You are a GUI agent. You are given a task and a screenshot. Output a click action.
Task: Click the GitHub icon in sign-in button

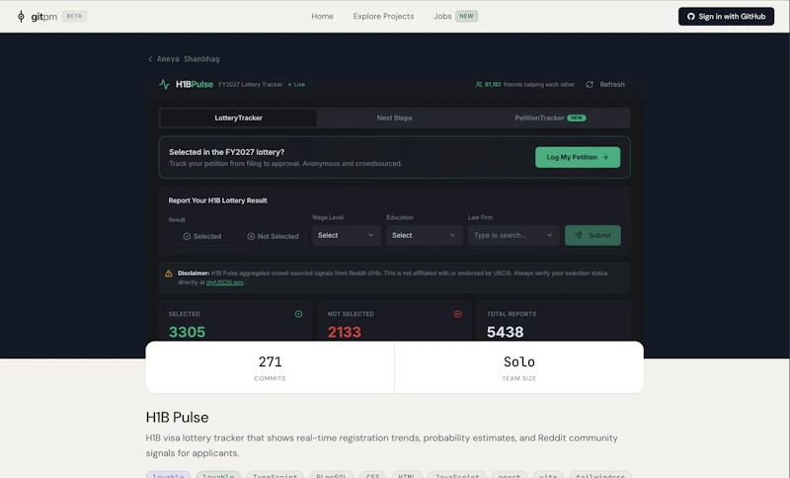tap(690, 17)
